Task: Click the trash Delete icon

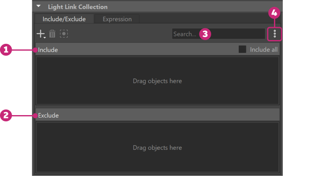Action: [x=52, y=34]
